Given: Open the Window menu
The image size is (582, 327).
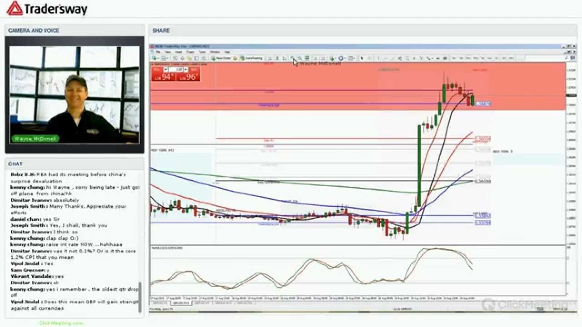Looking at the screenshot, I should 215,52.
